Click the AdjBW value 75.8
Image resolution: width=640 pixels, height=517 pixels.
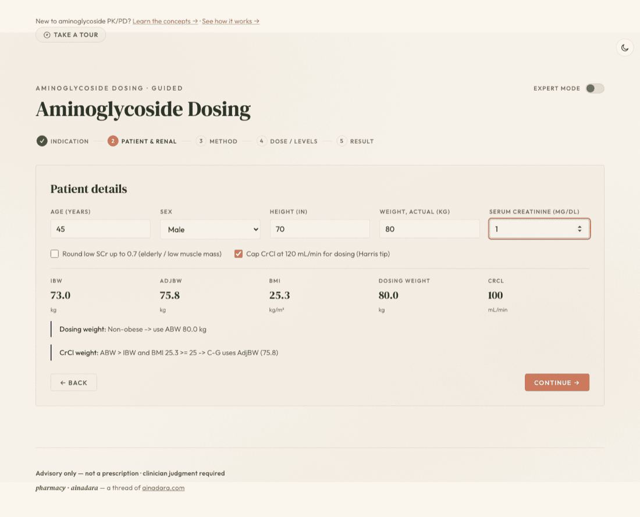(x=170, y=295)
